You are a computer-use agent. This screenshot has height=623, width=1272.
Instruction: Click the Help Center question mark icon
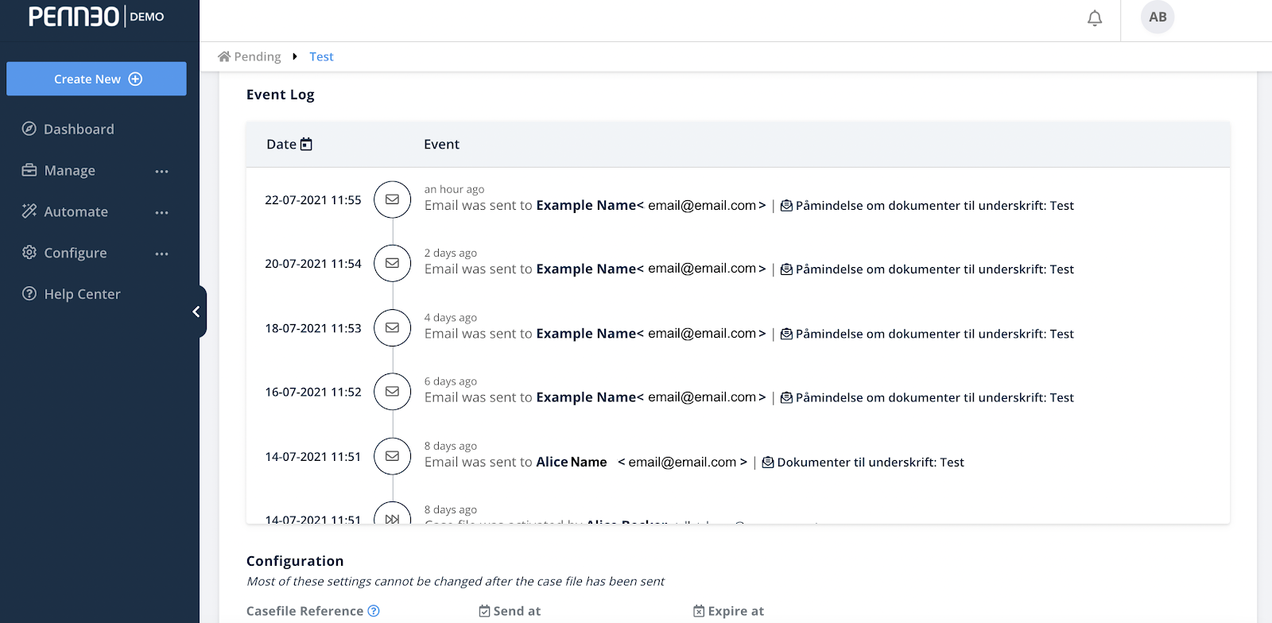point(29,293)
